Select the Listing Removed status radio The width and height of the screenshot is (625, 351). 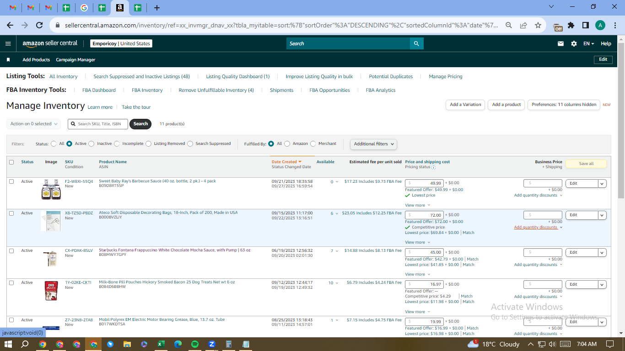[148, 144]
